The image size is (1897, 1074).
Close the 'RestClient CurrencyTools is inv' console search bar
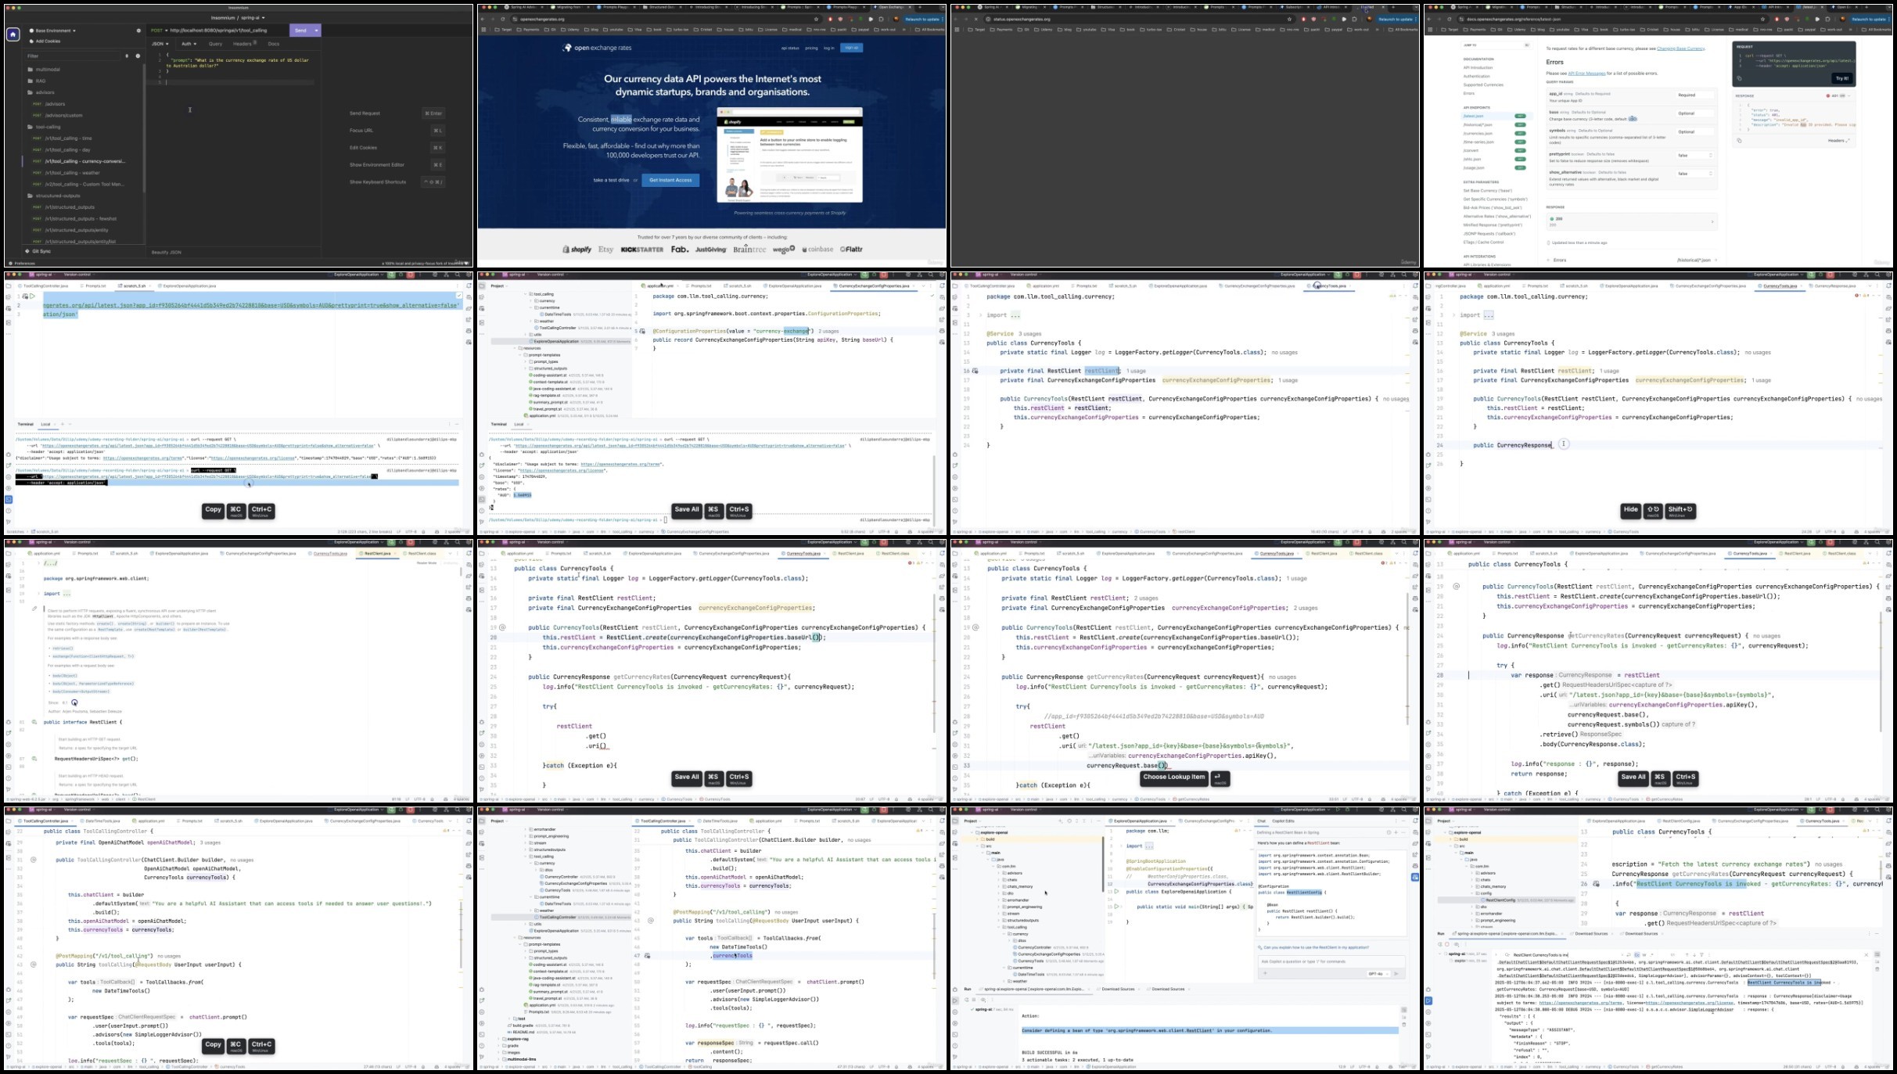[x=1866, y=955]
